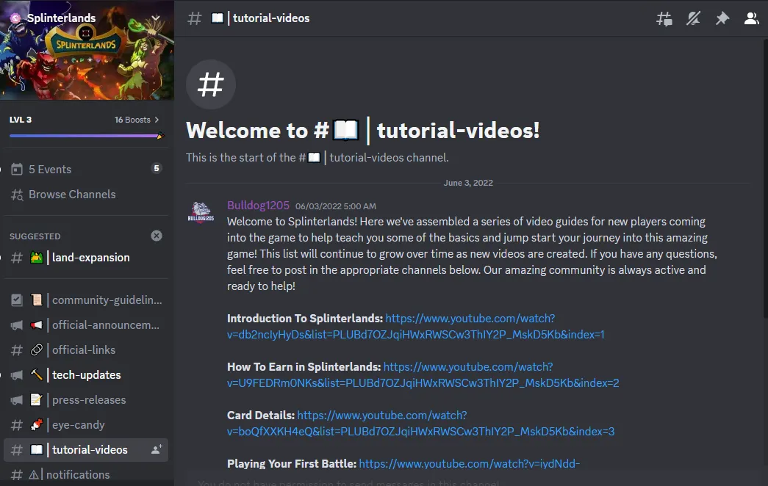Click the channel header hash icon

(195, 18)
